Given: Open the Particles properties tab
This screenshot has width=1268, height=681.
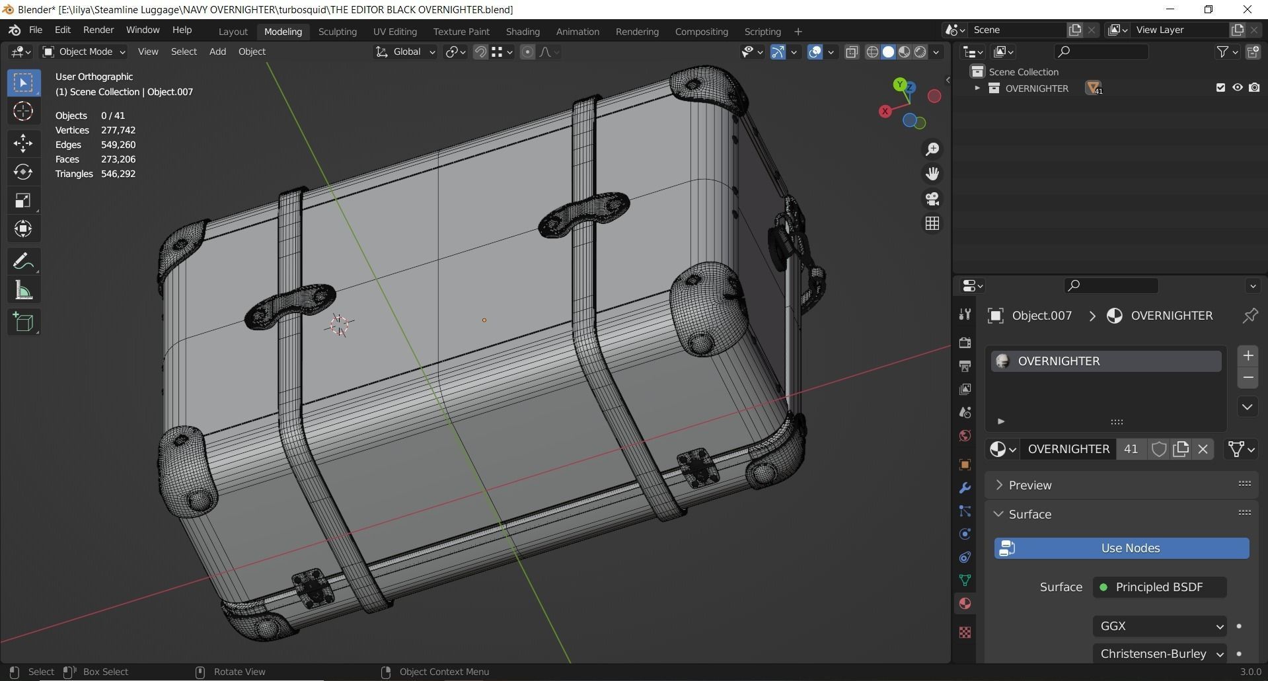Looking at the screenshot, I should point(965,511).
